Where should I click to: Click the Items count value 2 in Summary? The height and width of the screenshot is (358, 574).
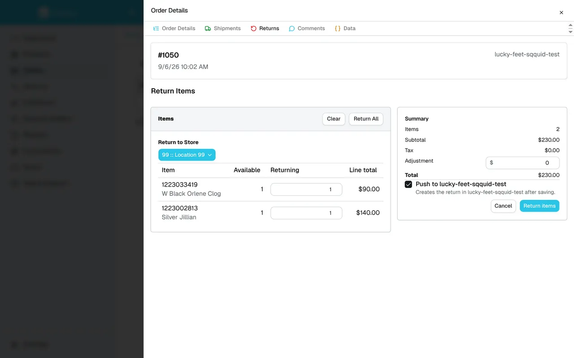pyautogui.click(x=558, y=129)
